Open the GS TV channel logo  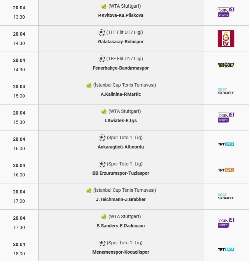pos(226,39)
